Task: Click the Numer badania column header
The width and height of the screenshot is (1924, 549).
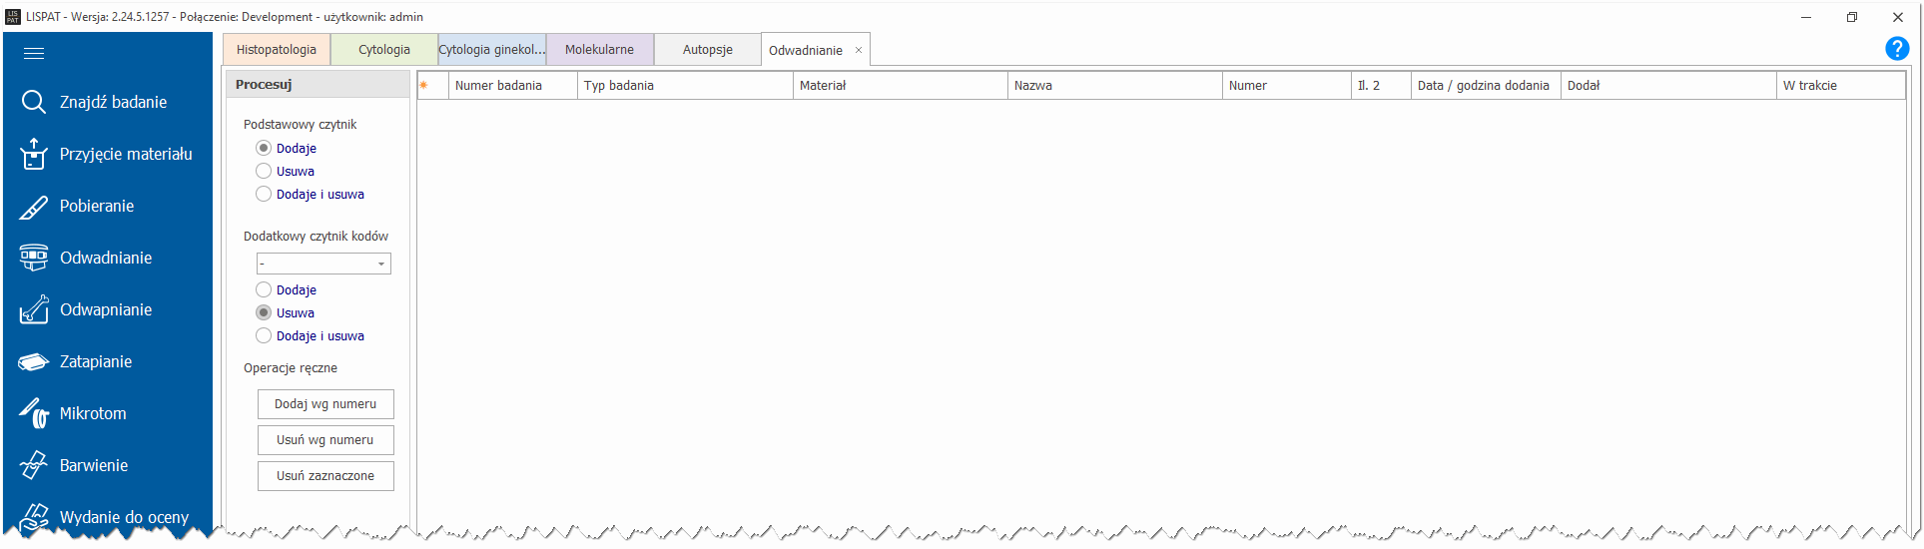Action: pos(512,86)
